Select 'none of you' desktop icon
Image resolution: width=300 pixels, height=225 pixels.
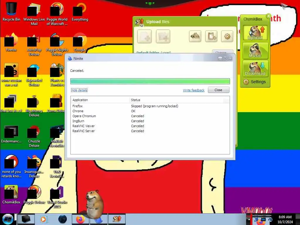pyautogui.click(x=11, y=166)
